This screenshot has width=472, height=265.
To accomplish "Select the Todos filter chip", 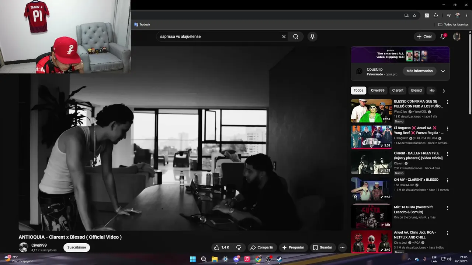I will (358, 91).
